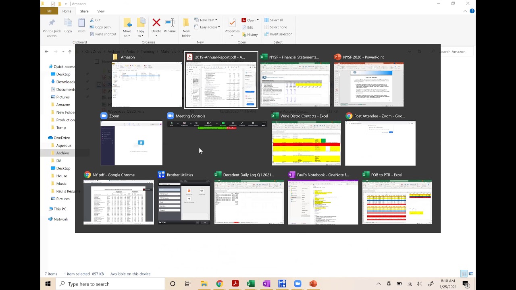Show hidden system tray icons chevron
This screenshot has height=290, width=516.
pos(379,284)
